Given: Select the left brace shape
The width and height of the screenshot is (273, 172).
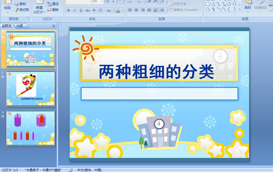Looking at the screenshot, I should tap(229, 9).
